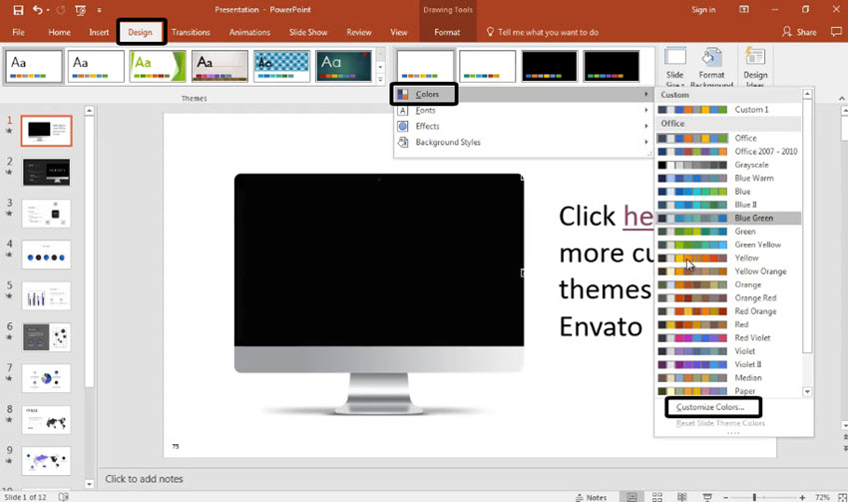The height and width of the screenshot is (502, 848).
Task: Select the Blue Warm color scheme
Action: click(x=728, y=178)
